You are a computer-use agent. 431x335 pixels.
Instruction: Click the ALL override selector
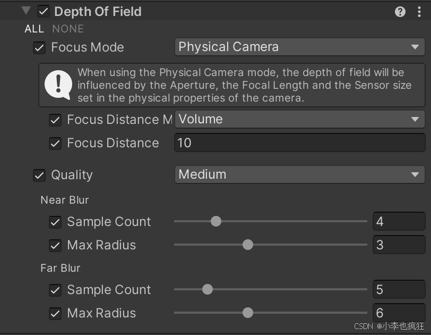(34, 29)
